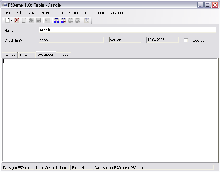Image resolution: width=220 pixels, height=172 pixels.
Task: Open the dropdown arrow beside New icon
Action: point(11,21)
